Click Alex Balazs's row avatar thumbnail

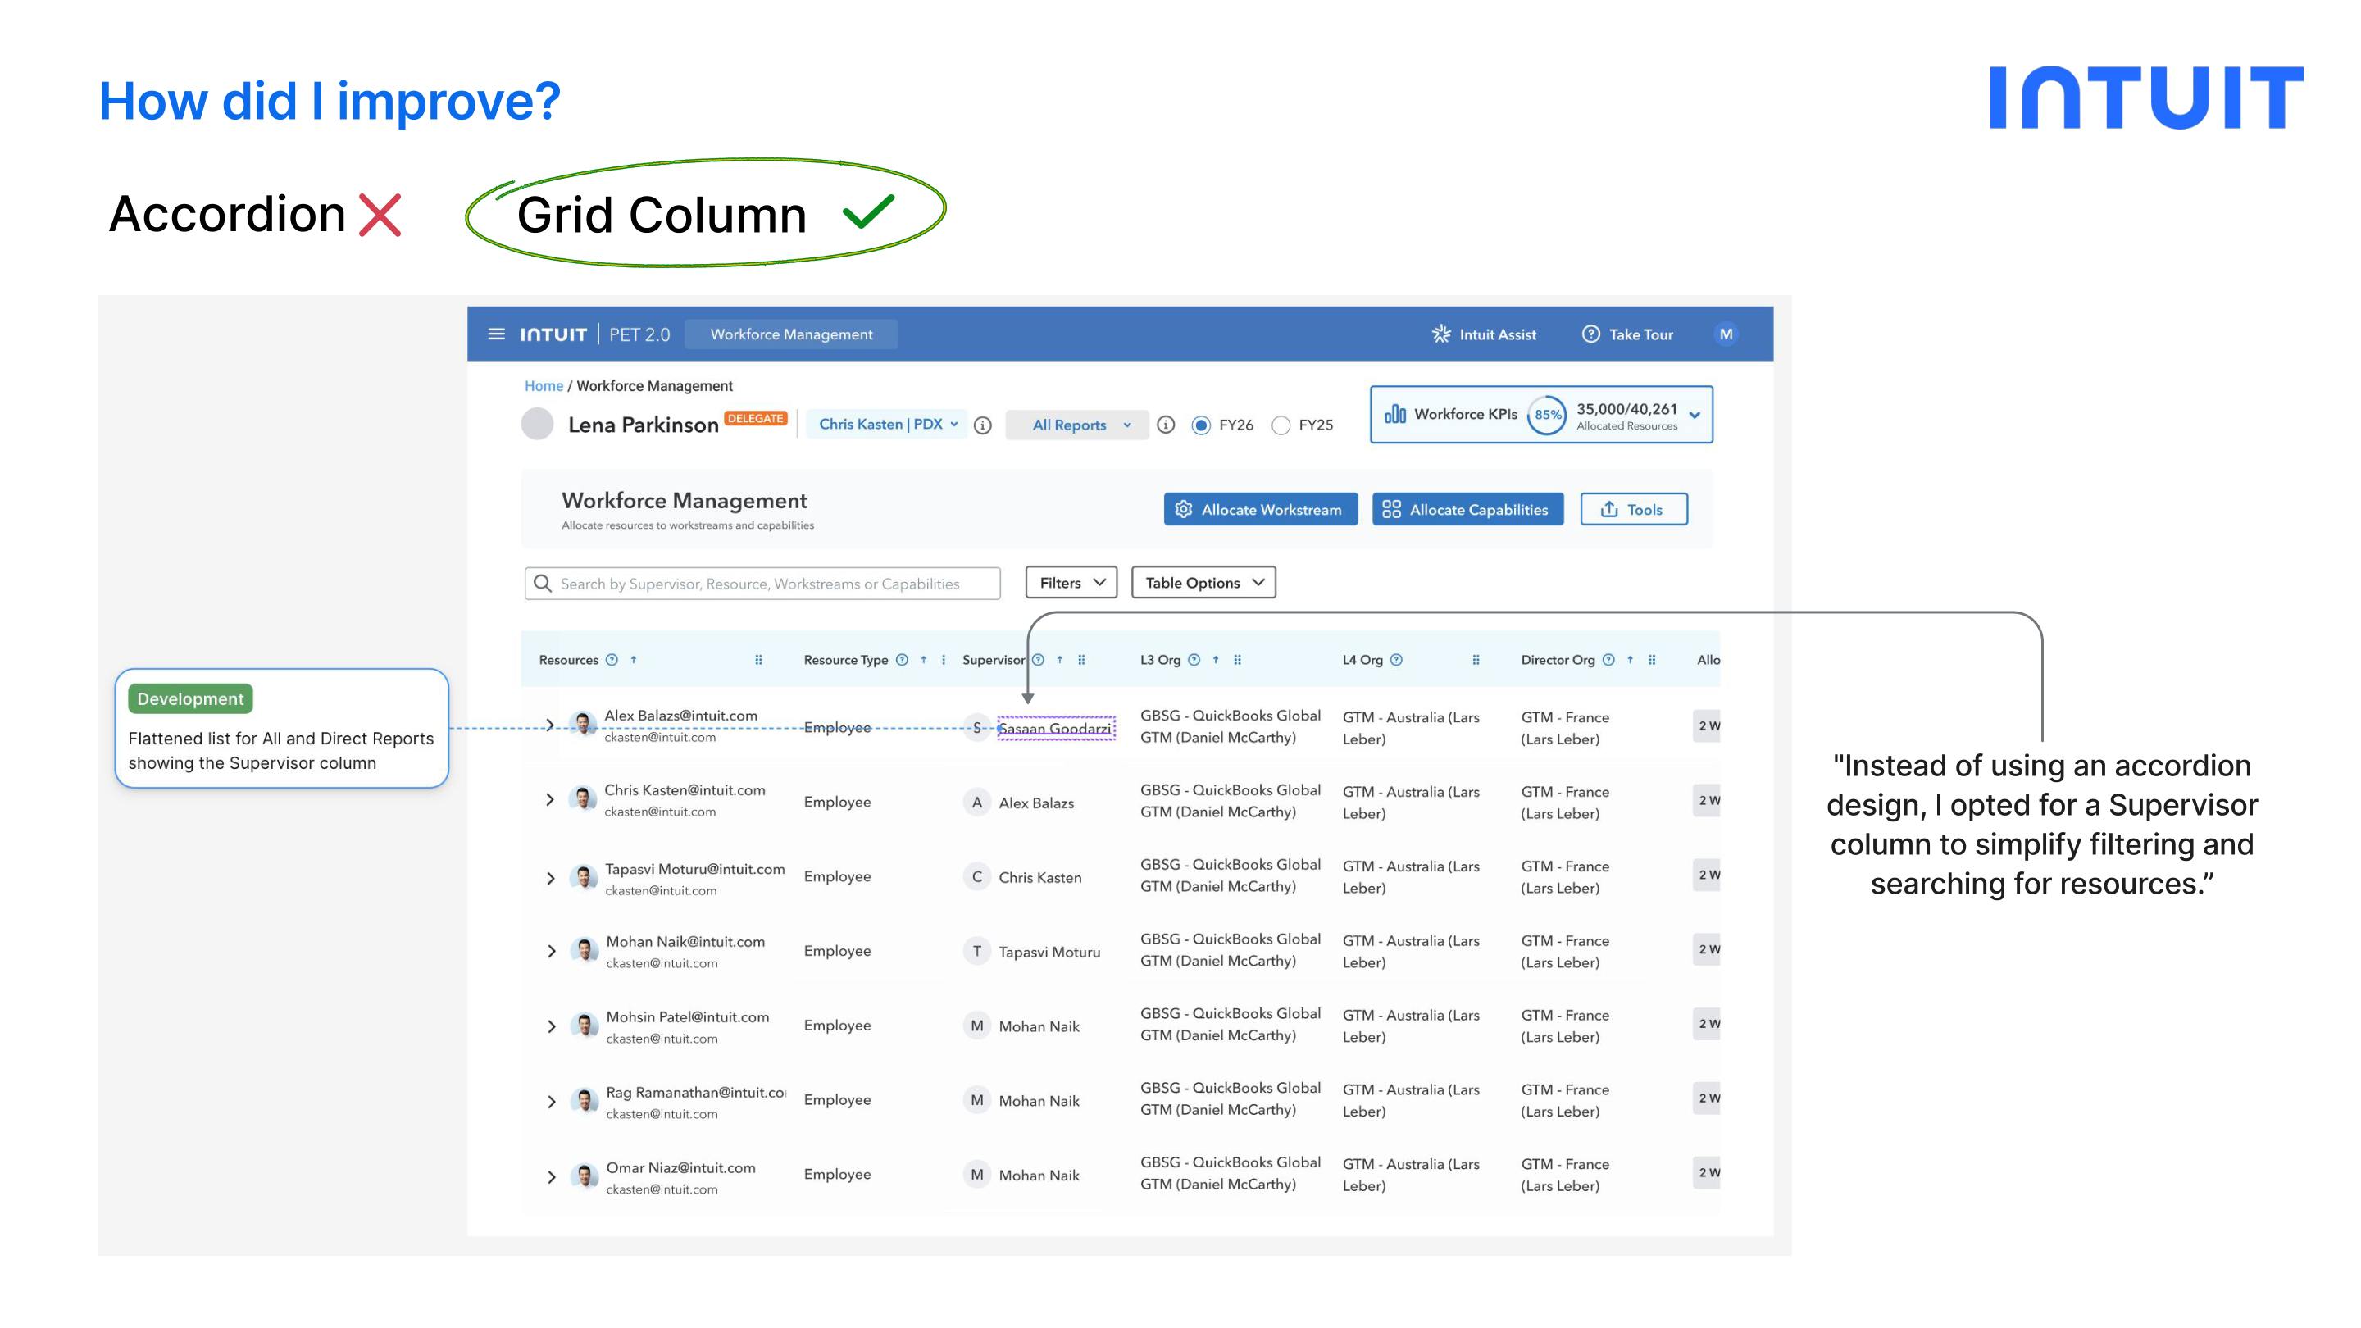coord(584,724)
